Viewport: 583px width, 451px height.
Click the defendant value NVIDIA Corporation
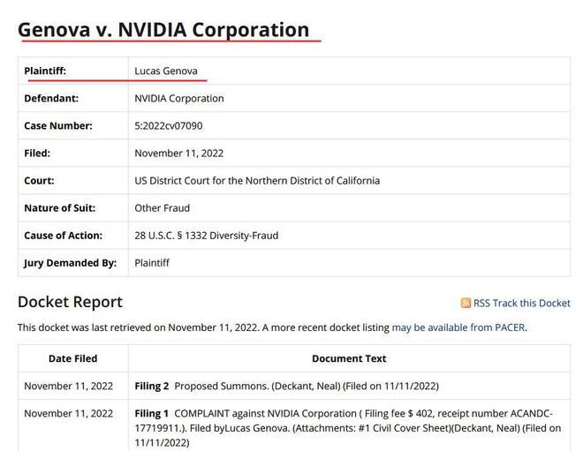179,99
